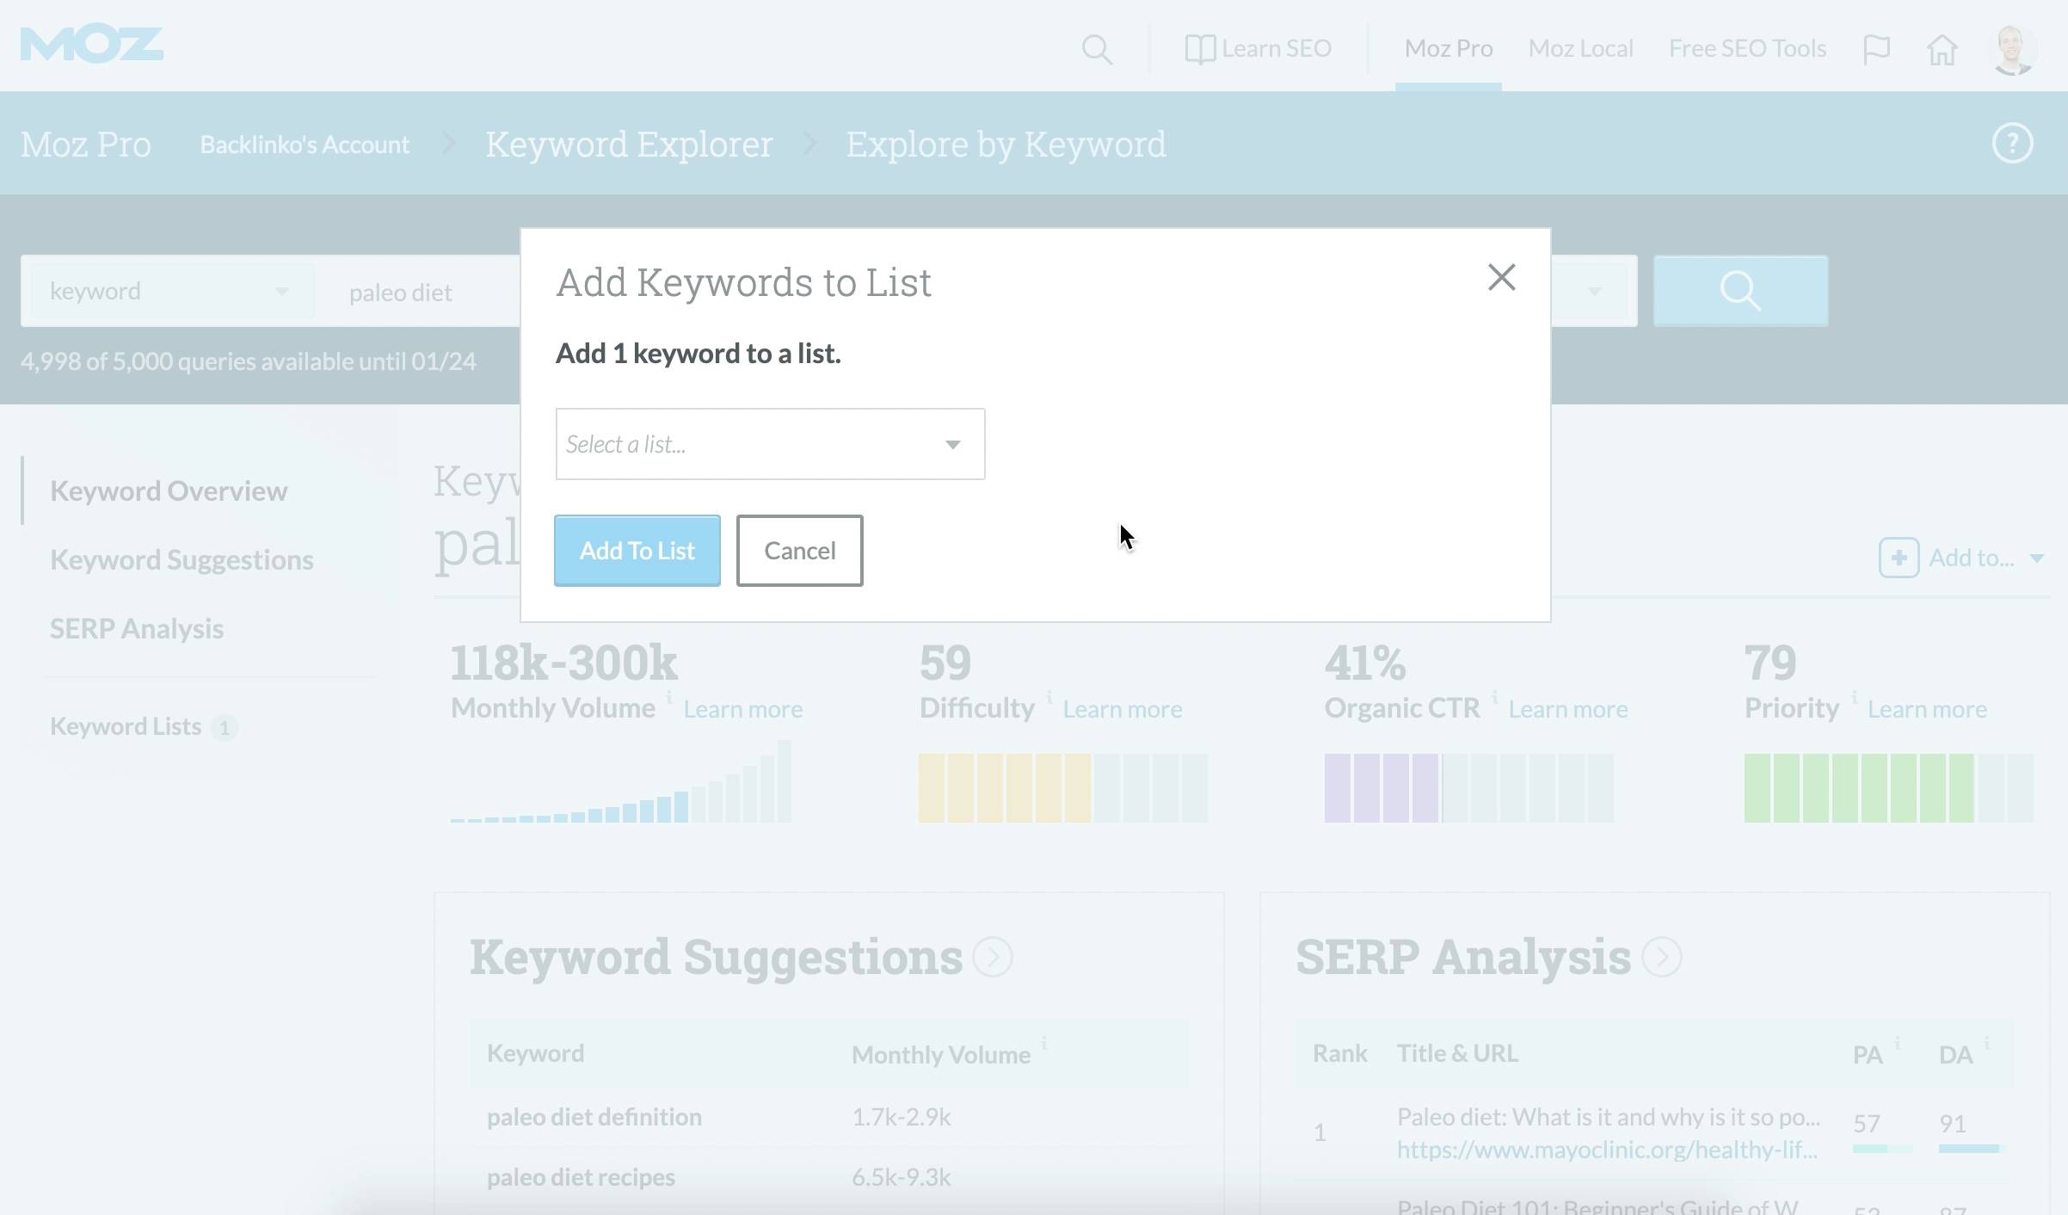Expand the Select a list dropdown
The image size is (2068, 1215).
[770, 444]
